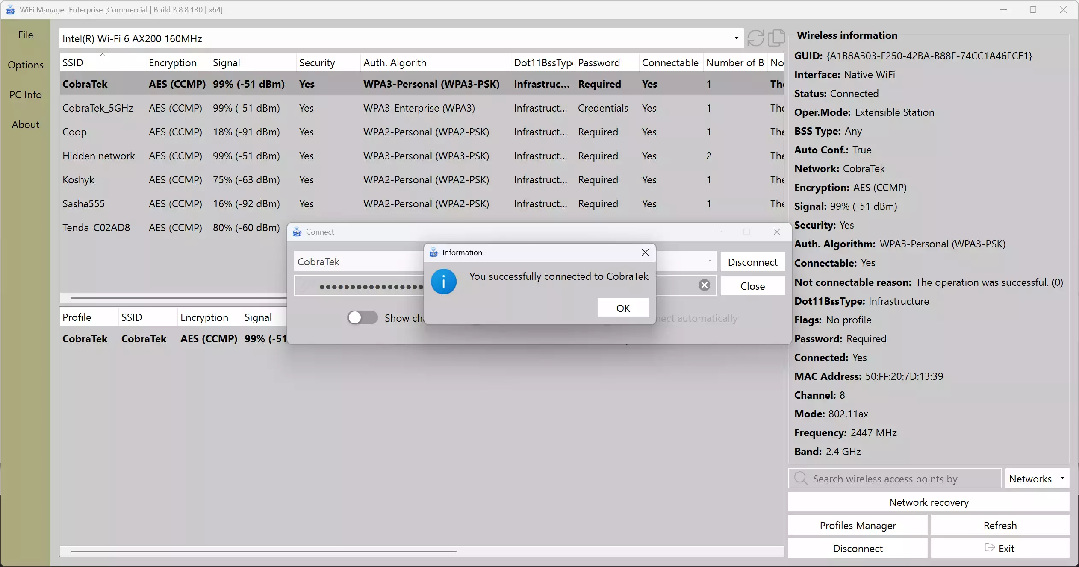
Task: Select the CobraTek network row
Action: (x=422, y=84)
